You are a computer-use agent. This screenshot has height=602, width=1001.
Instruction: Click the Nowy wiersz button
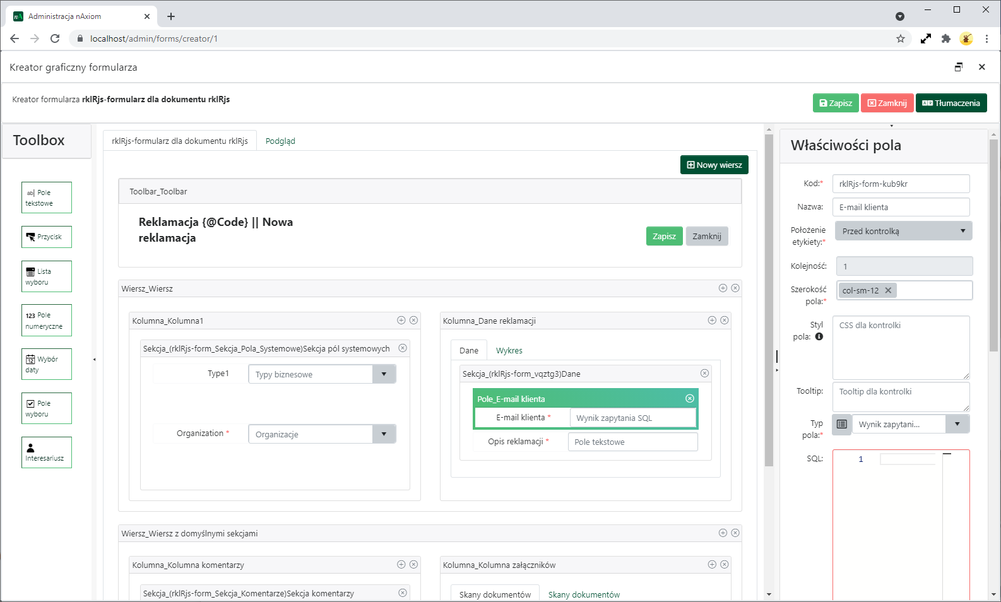tap(714, 165)
